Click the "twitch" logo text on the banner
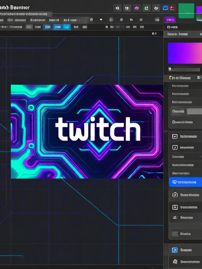This screenshot has height=269, width=202. [98, 129]
